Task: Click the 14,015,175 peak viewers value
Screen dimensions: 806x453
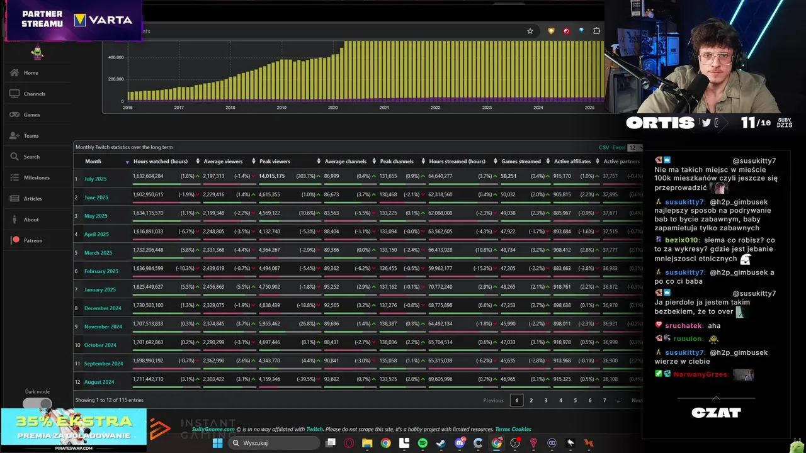Action: [272, 176]
